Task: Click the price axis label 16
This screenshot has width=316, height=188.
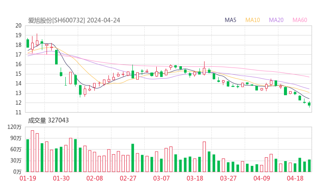Action: [18, 65]
